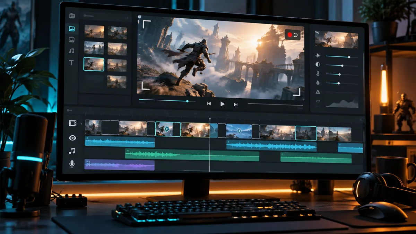Click the red record button in preview
Image resolution: width=416 pixels, height=234 pixels.
coord(290,35)
